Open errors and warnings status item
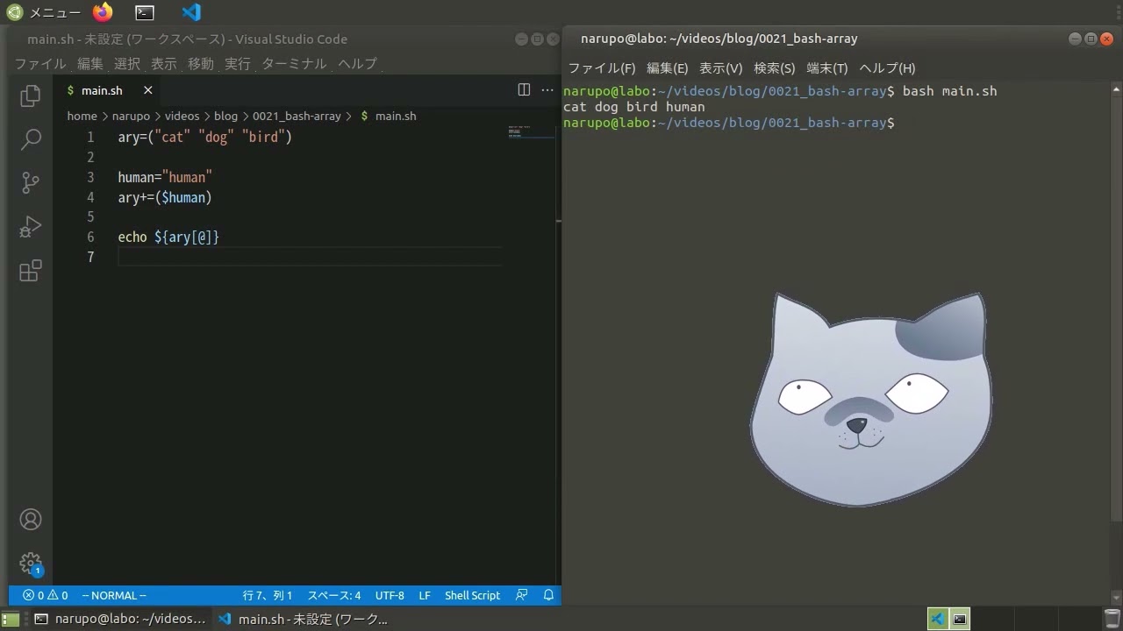This screenshot has width=1123, height=631. click(x=45, y=595)
